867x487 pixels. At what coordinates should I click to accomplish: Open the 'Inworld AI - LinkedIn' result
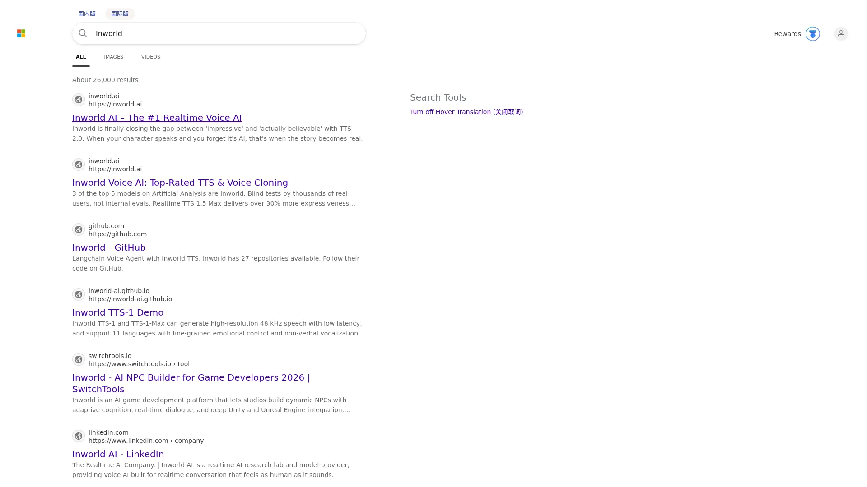118,454
